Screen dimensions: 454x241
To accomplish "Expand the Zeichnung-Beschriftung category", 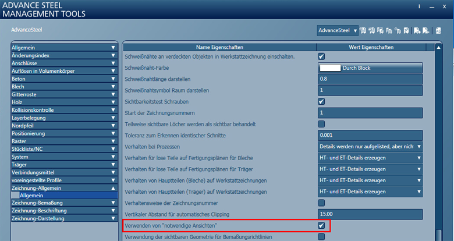I will pos(64,211).
